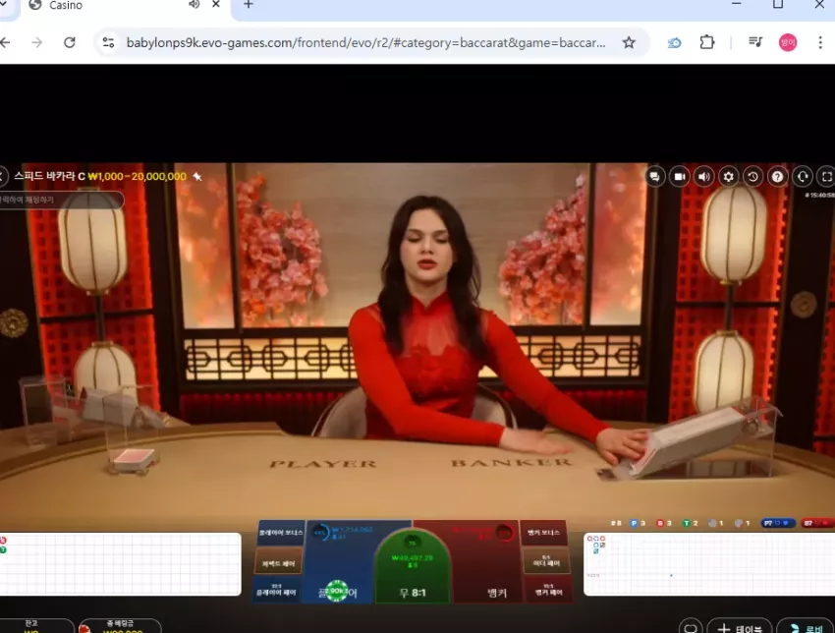Screen dimensions: 835x633
Task: Open the help question mark icon
Action: [x=777, y=176]
